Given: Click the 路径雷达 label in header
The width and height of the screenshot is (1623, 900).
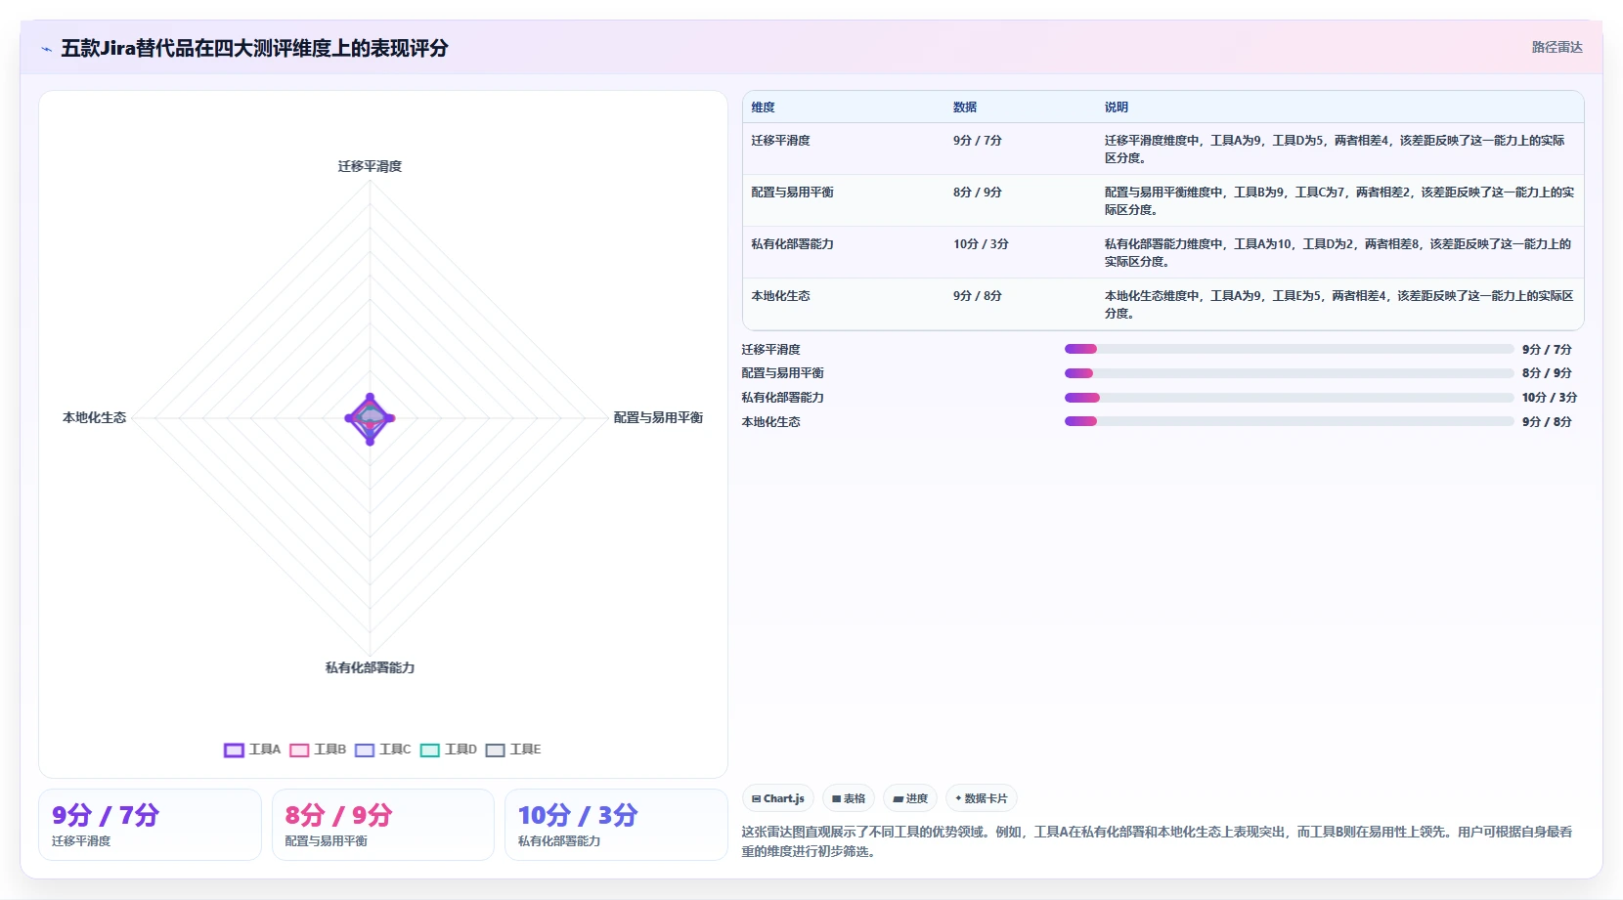Looking at the screenshot, I should pyautogui.click(x=1557, y=47).
